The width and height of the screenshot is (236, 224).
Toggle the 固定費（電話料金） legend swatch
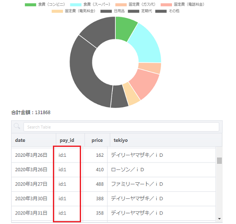166,5
